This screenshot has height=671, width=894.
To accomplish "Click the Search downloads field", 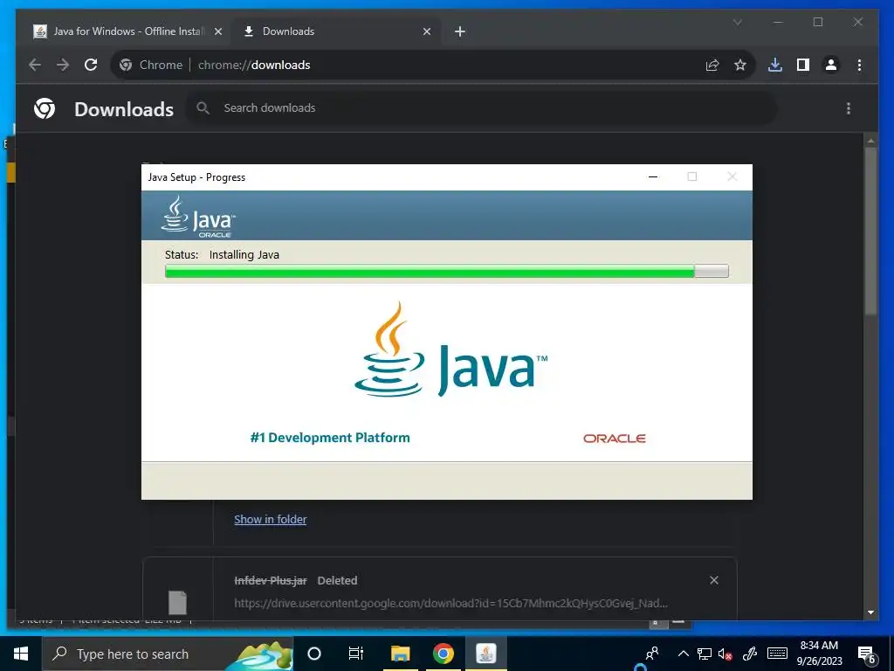I will (482, 107).
